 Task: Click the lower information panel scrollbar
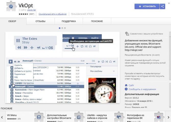(170, 95)
